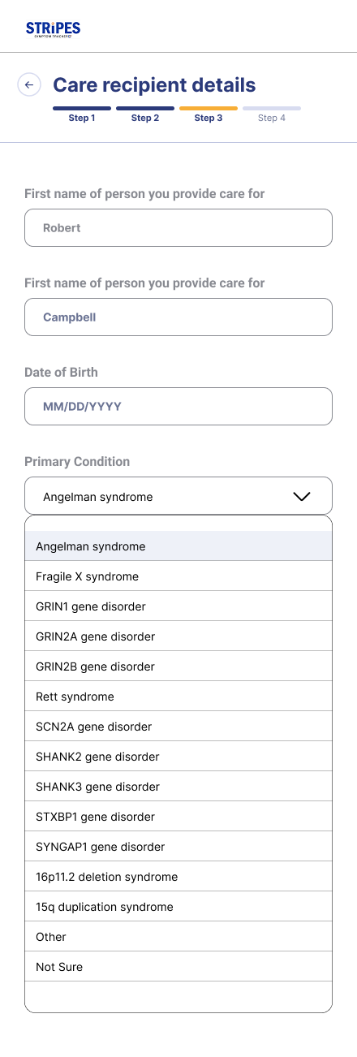Choose Fragile X syndrome option
The height and width of the screenshot is (1057, 357).
178,576
